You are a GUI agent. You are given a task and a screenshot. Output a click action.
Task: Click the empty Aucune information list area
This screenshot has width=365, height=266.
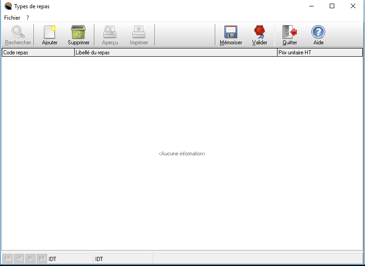pos(182,154)
